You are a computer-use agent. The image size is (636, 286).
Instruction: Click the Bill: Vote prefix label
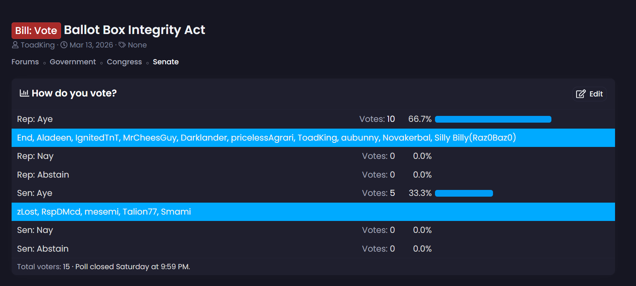click(x=36, y=31)
